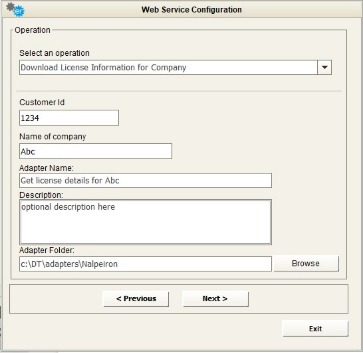The image size is (363, 353).
Task: Click the "Description:" label text
Action: [x=41, y=195]
